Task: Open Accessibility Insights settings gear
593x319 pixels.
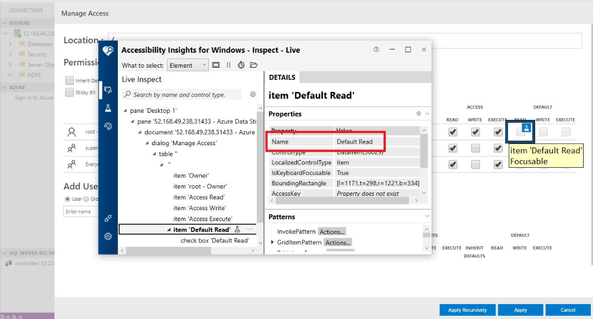Action: pos(108,235)
